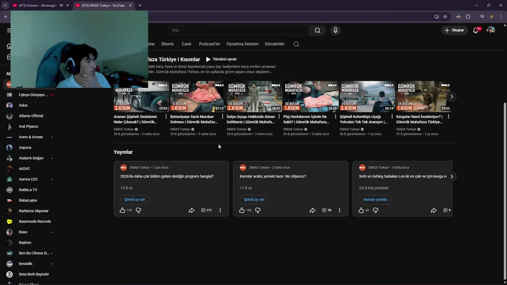Dislike the Seth ve Ashley post
The image size is (507, 285).
pyautogui.click(x=375, y=210)
